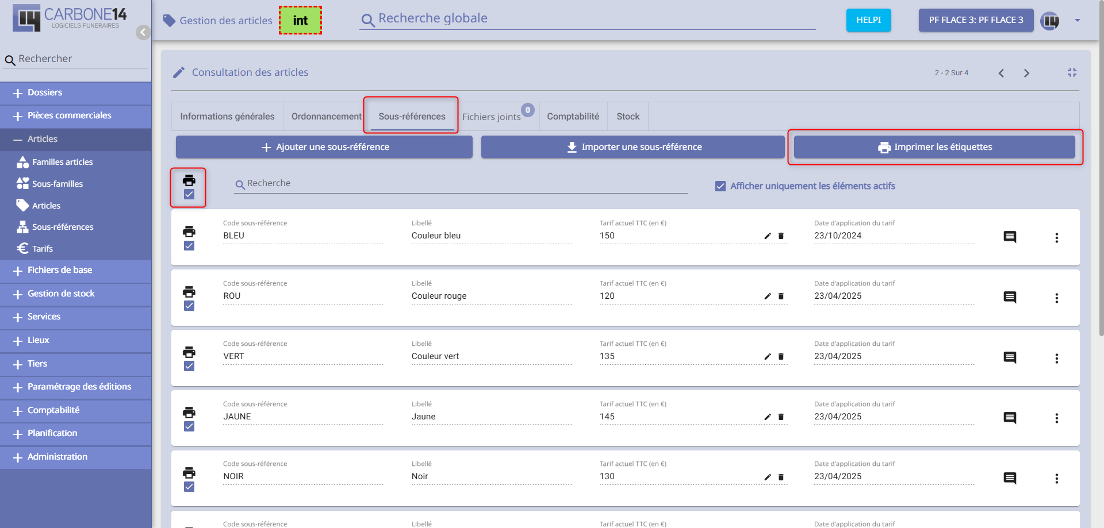Toggle Afficher uniquement les éléments actifs

[720, 186]
